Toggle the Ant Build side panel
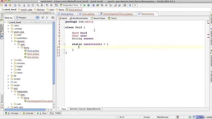This screenshot has width=212, height=119. click(x=211, y=76)
